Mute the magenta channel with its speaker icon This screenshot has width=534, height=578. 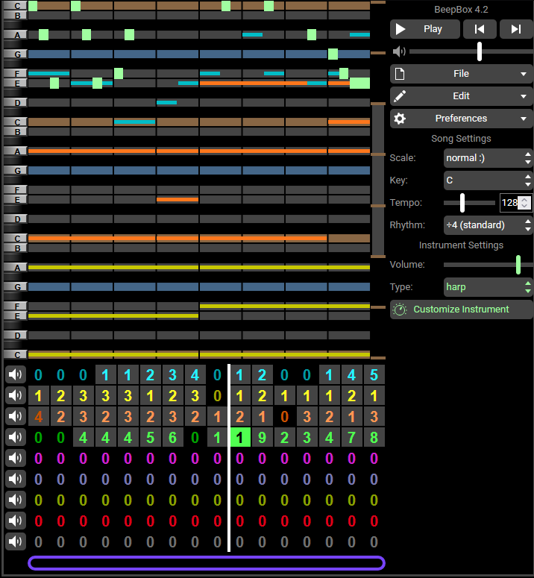click(x=16, y=458)
